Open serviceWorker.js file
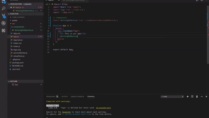209x118 pixels. 20,53
